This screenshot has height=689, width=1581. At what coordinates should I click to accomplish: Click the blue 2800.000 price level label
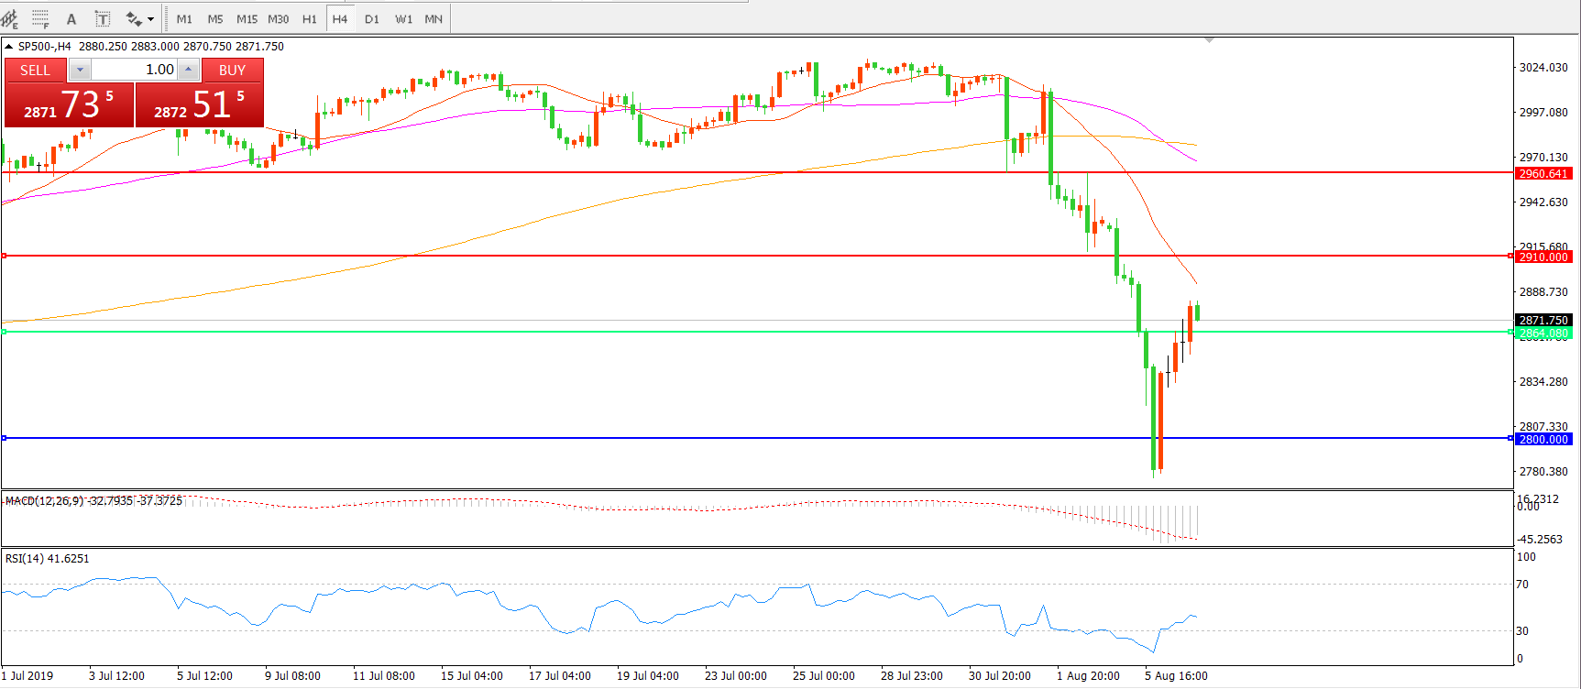1543,439
